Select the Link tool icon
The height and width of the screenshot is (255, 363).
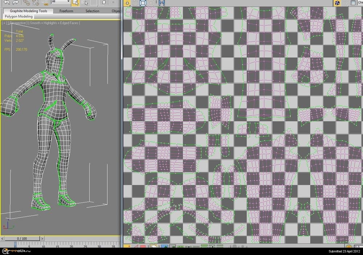coord(26,2)
